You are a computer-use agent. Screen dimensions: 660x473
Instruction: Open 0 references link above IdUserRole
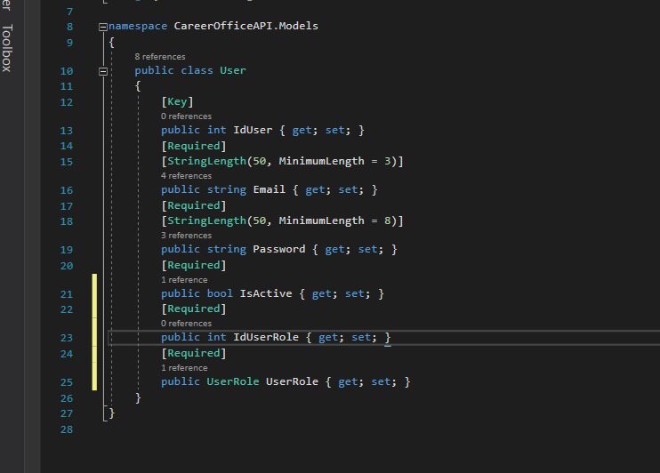186,324
